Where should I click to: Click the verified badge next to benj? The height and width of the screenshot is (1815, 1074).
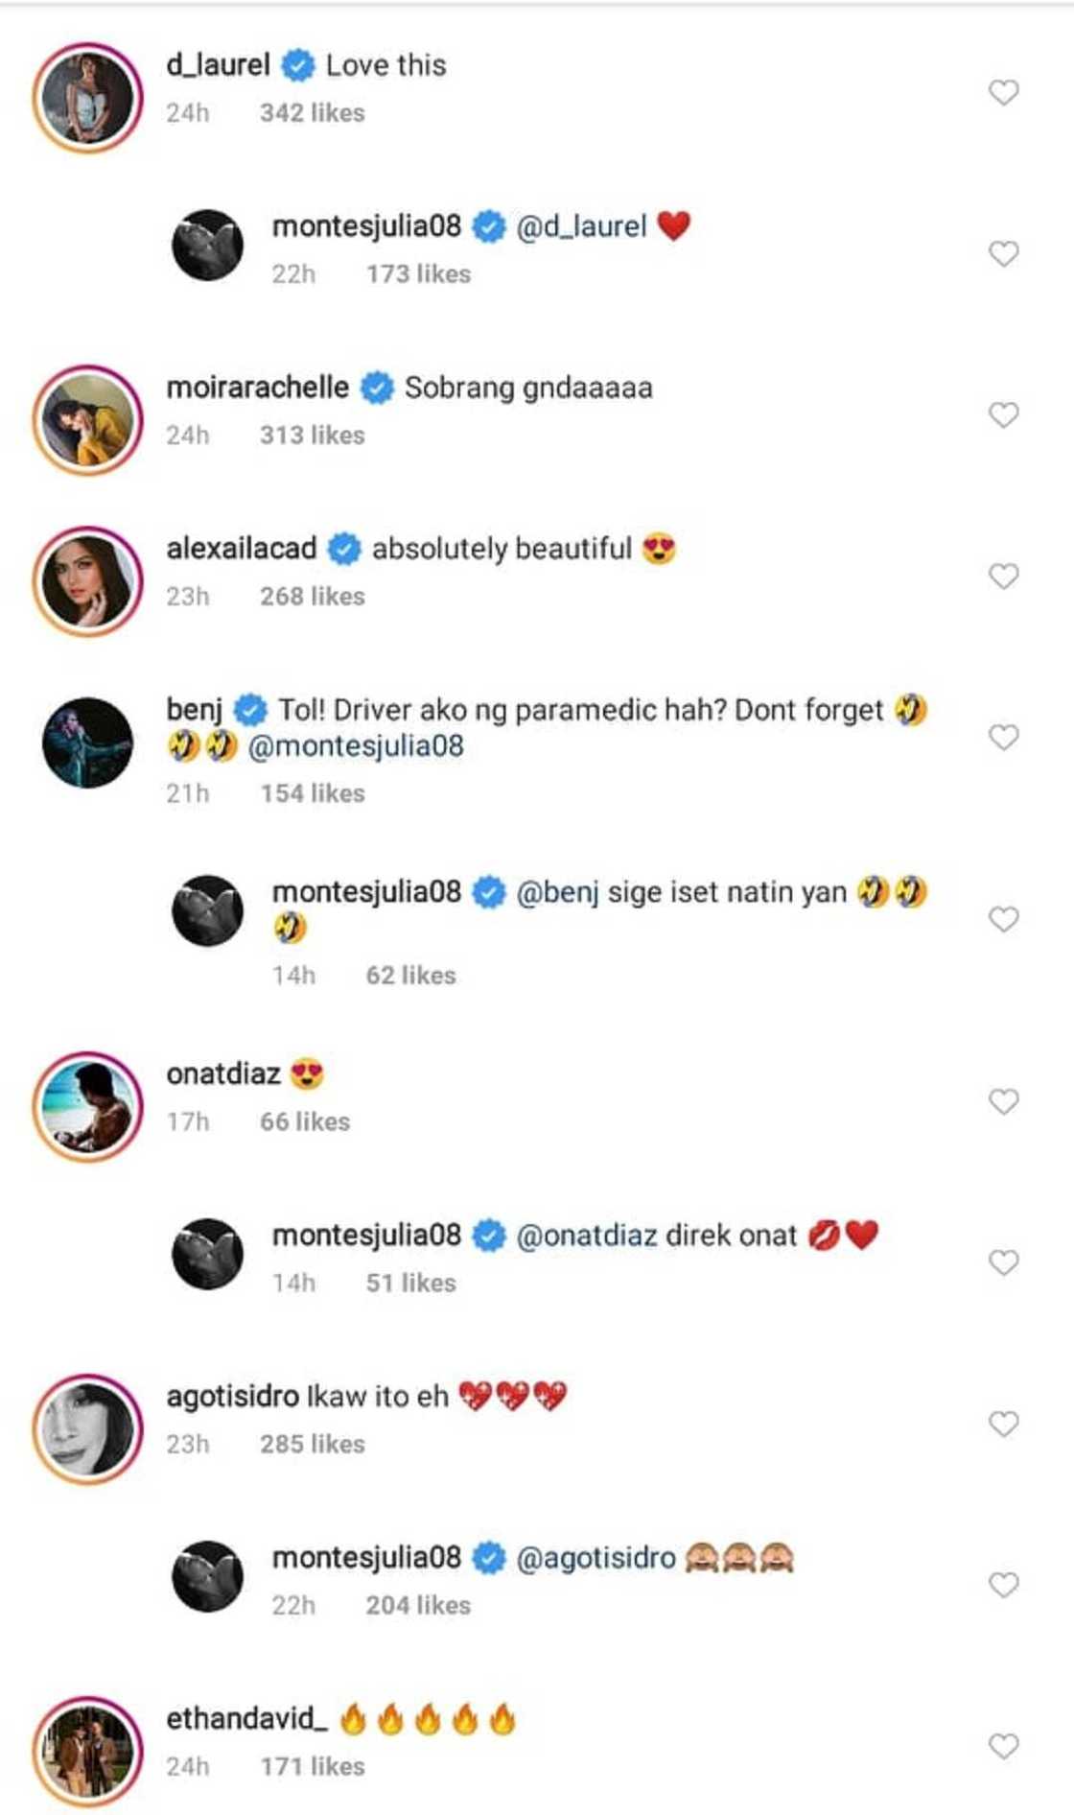point(249,709)
